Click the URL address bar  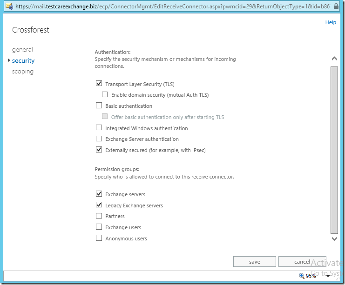(173, 7)
